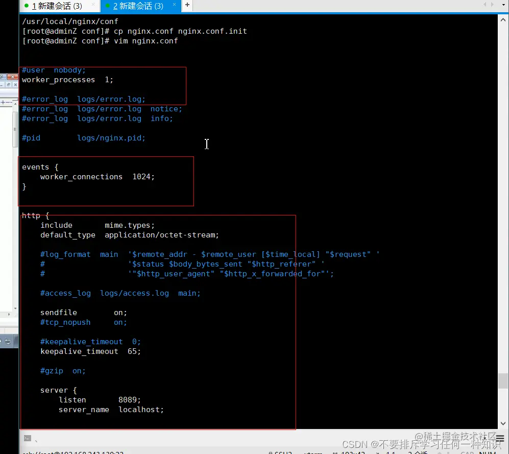Click '#log_format main' comment line
This screenshot has width=509, height=454.
210,255
